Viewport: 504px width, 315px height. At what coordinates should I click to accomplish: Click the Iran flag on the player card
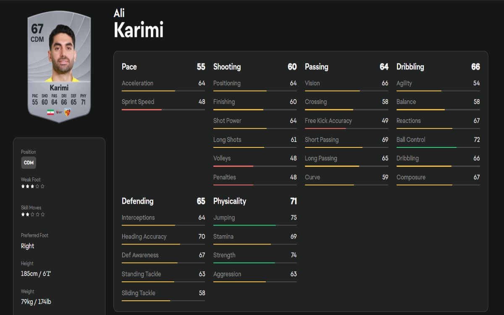point(50,113)
